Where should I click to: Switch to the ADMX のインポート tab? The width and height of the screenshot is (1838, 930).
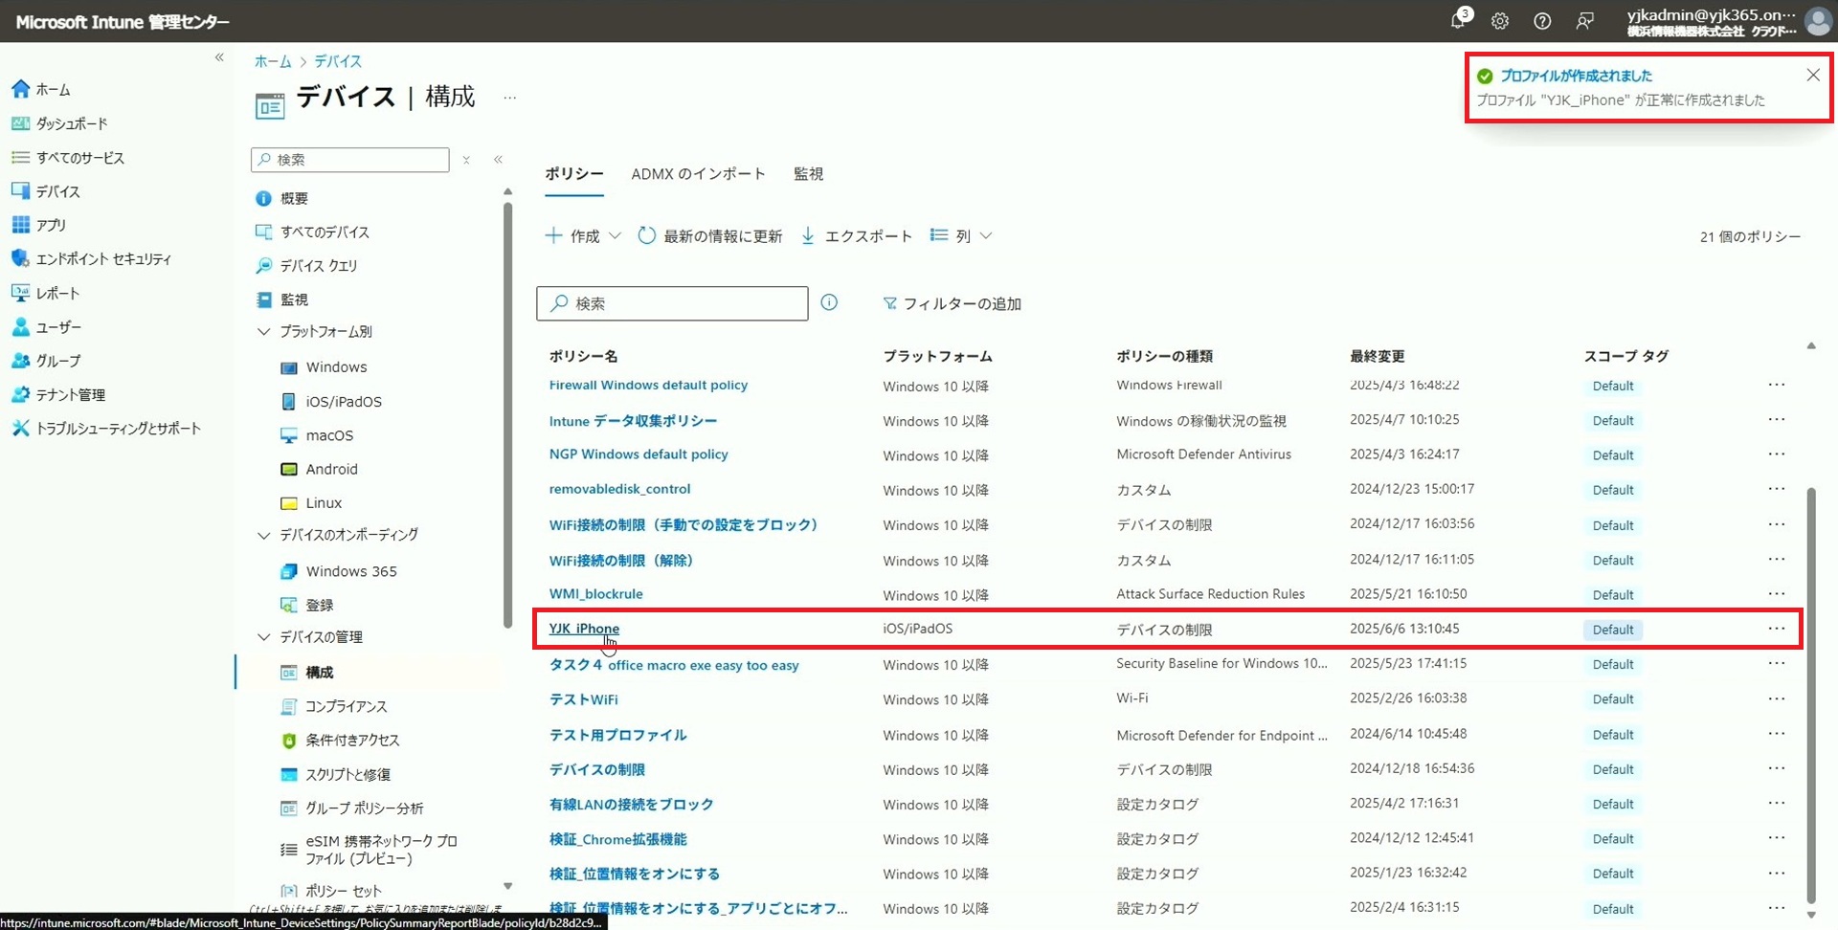tap(698, 174)
